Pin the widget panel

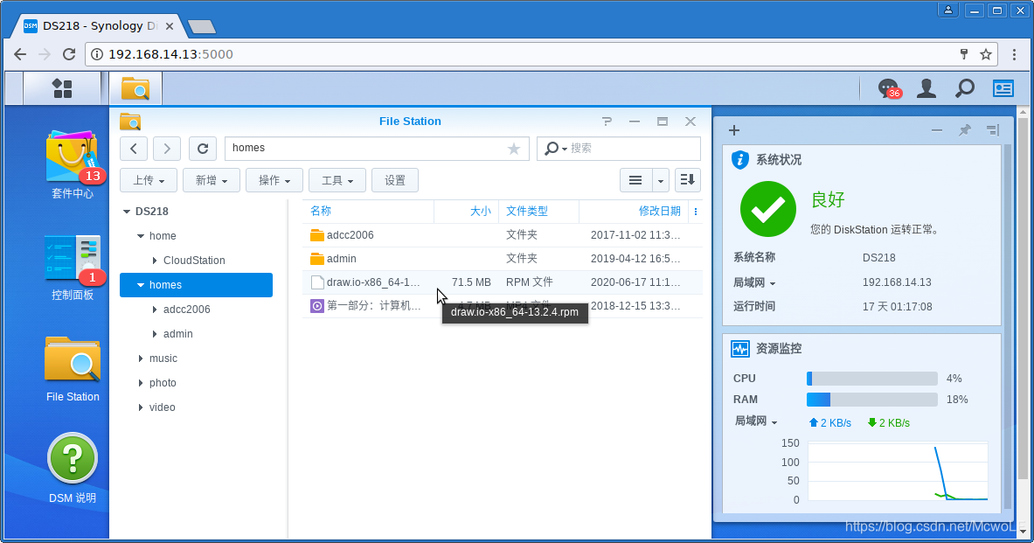(965, 130)
